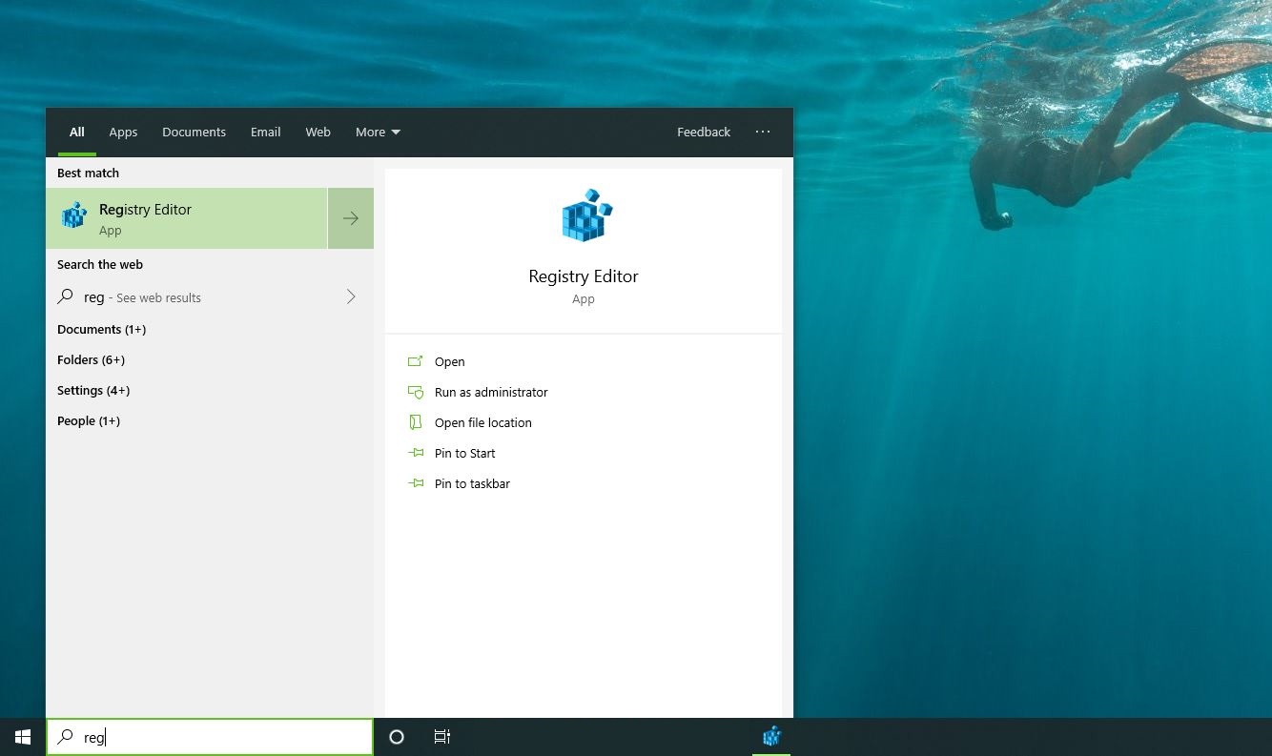Click the Pin to taskbar pin icon

click(x=415, y=483)
